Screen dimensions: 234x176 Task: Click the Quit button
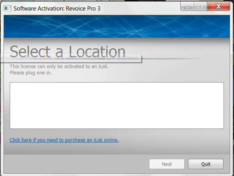pos(206,164)
